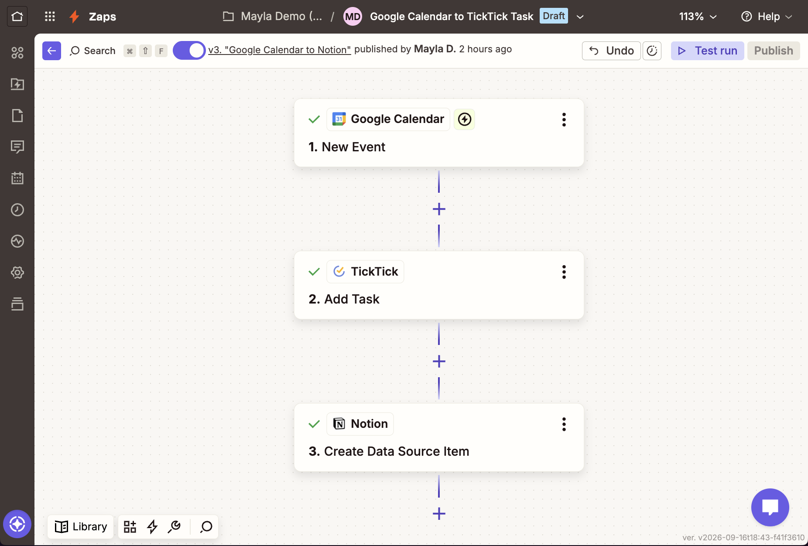Click the version text at bottom right
808x546 pixels.
pos(743,537)
